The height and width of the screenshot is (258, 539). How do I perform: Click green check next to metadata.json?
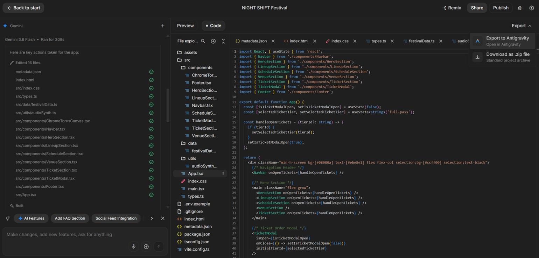pyautogui.click(x=151, y=72)
